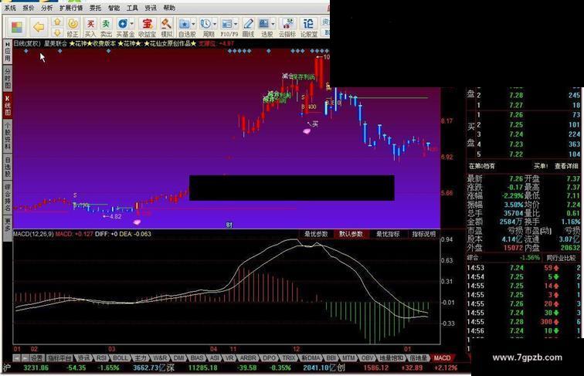Open the 云指标 cloud indicator icon

[x=287, y=24]
